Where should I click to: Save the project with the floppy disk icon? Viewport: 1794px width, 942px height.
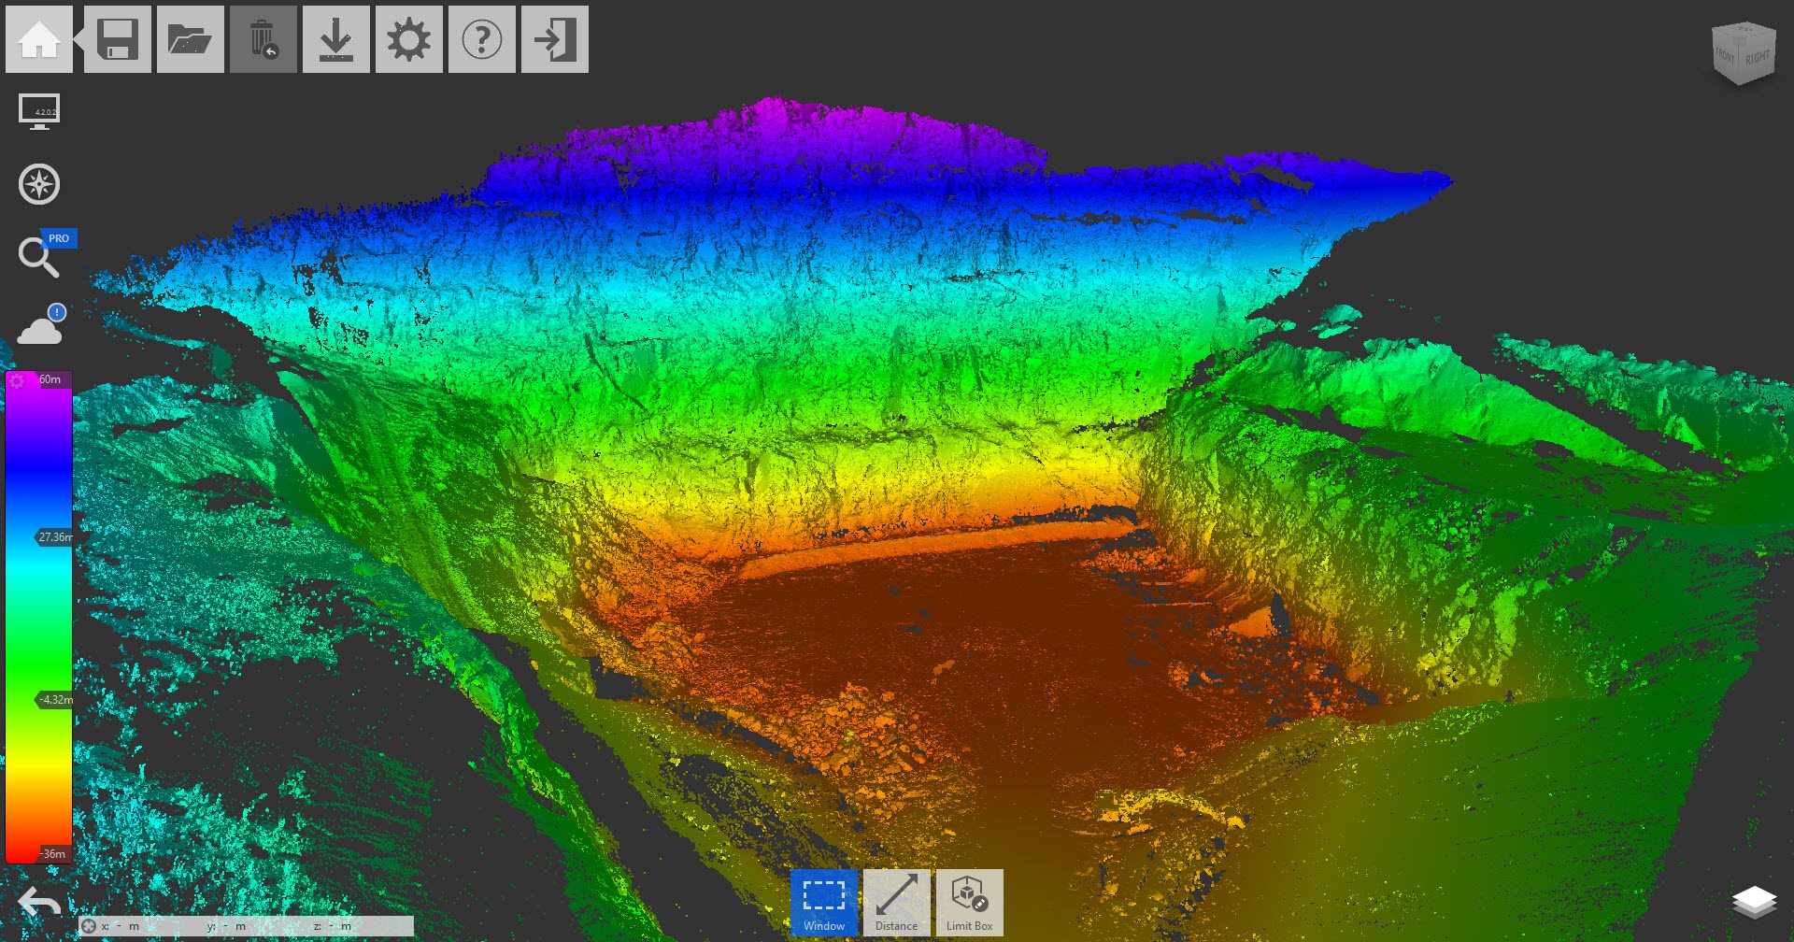click(x=118, y=39)
